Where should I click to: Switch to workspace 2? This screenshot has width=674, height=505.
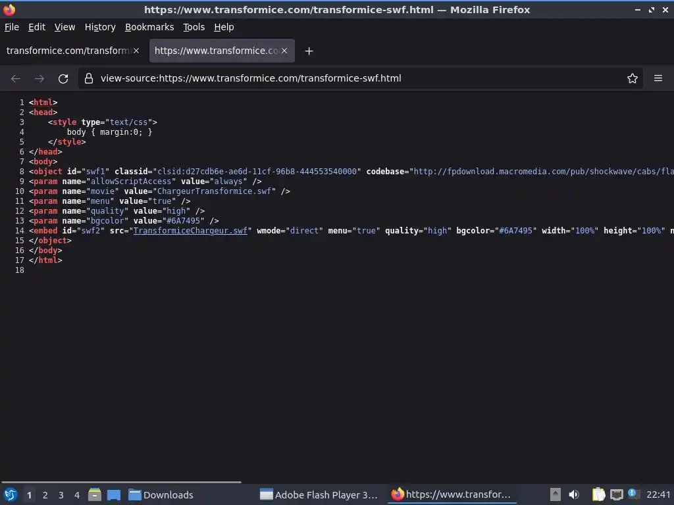pyautogui.click(x=45, y=495)
